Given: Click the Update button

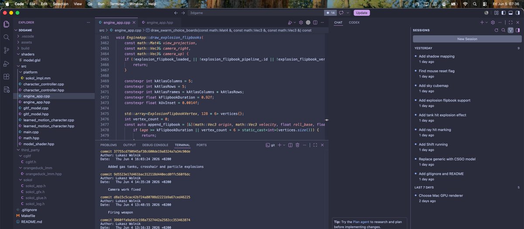Looking at the screenshot, I should (x=362, y=13).
